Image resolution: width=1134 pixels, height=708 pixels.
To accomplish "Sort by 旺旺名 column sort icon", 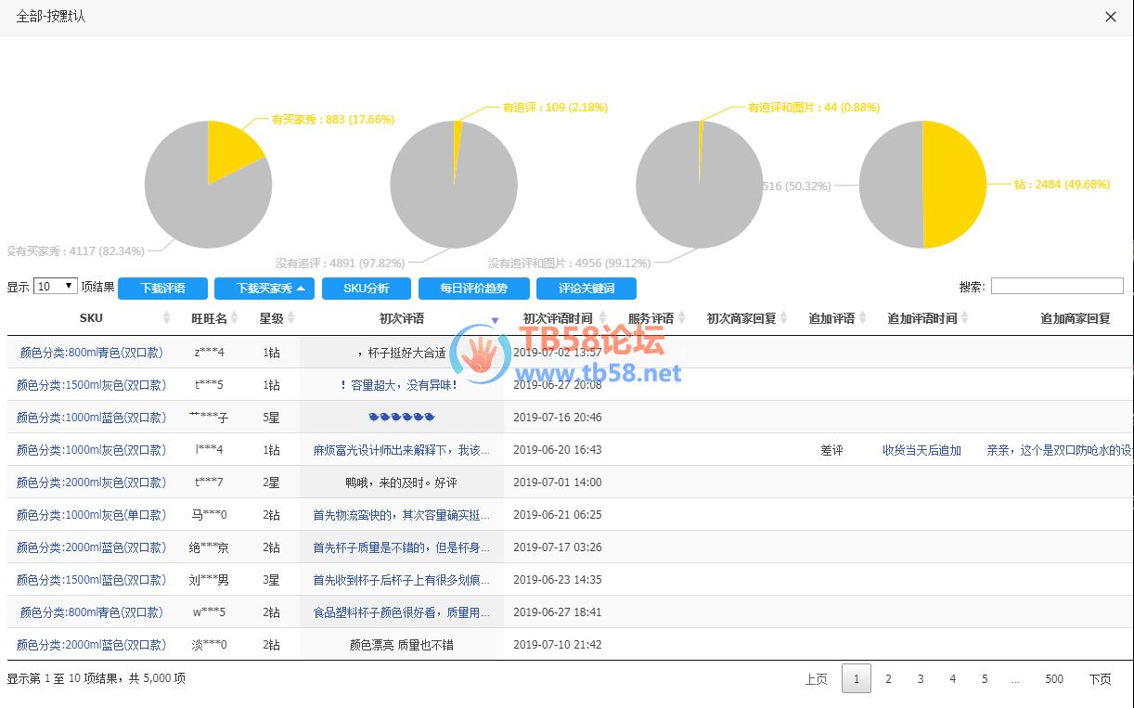I will pyautogui.click(x=235, y=318).
